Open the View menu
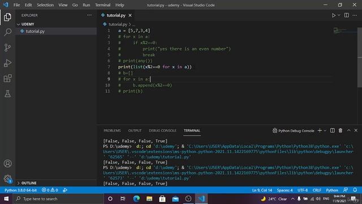Viewport: 362px width, 204px height. point(63,5)
